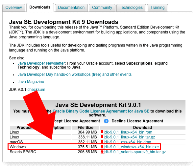196x166 pixels.
Task: Download jdk-9.0.1_linux-x64_bin.rpm file
Action: (128, 132)
